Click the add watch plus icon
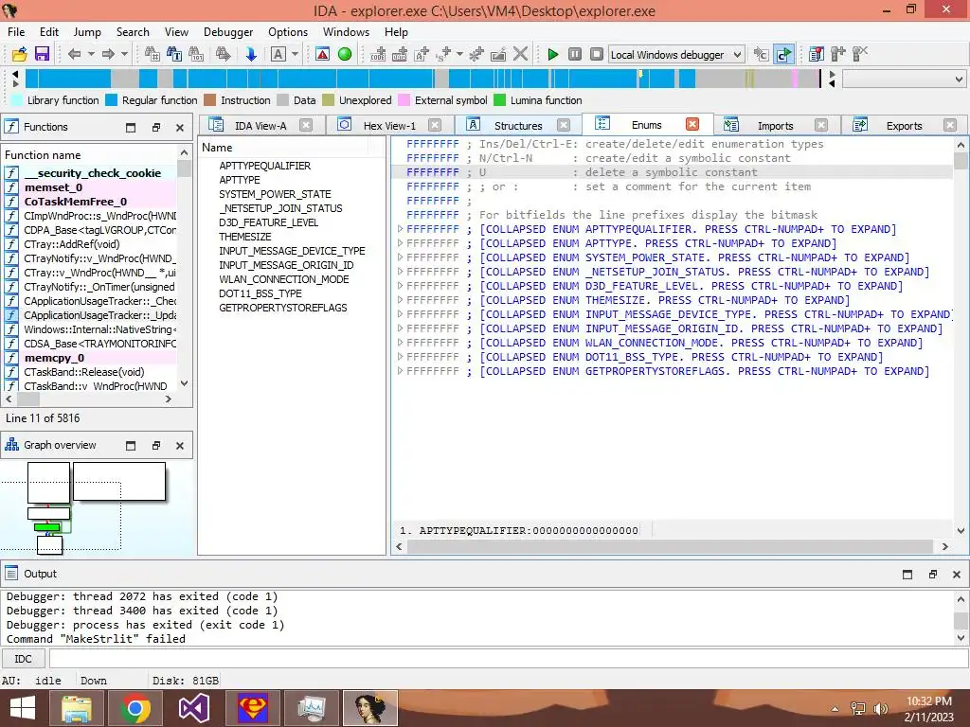Screen dimensions: 970x727 (x=837, y=54)
